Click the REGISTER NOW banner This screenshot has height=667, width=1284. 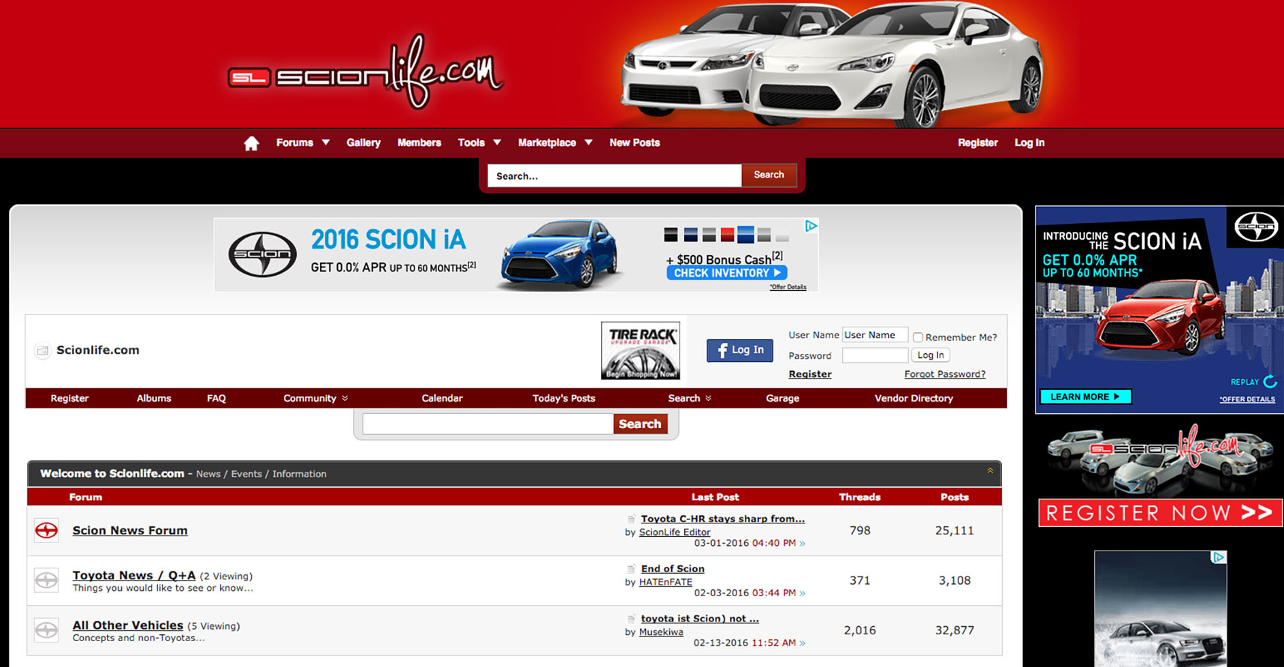[x=1159, y=513]
